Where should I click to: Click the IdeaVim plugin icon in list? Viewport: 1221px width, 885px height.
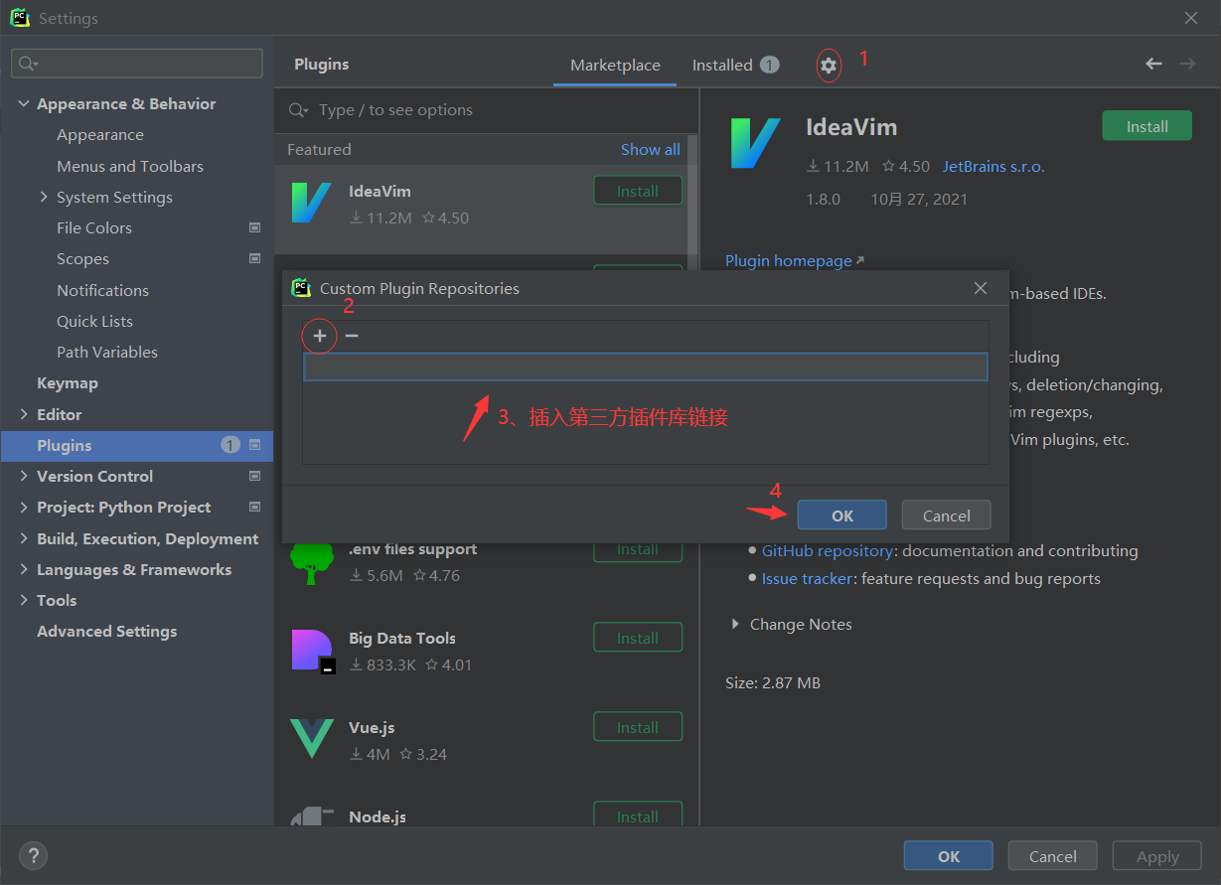click(x=312, y=203)
